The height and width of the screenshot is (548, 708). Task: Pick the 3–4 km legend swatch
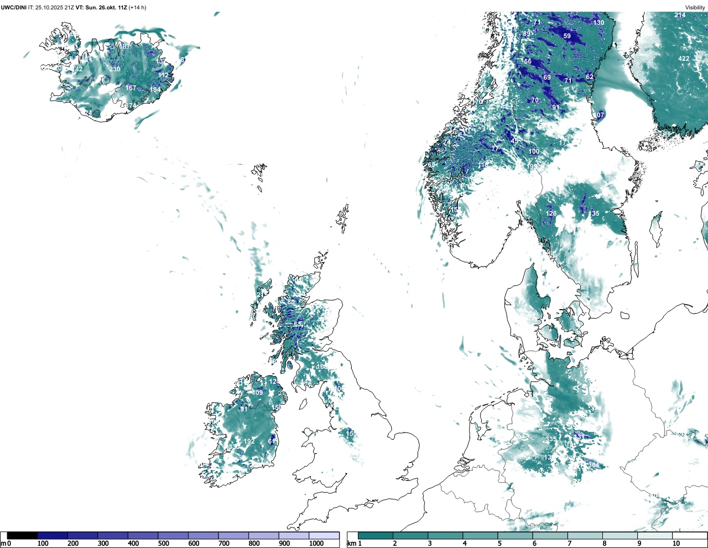click(445, 535)
